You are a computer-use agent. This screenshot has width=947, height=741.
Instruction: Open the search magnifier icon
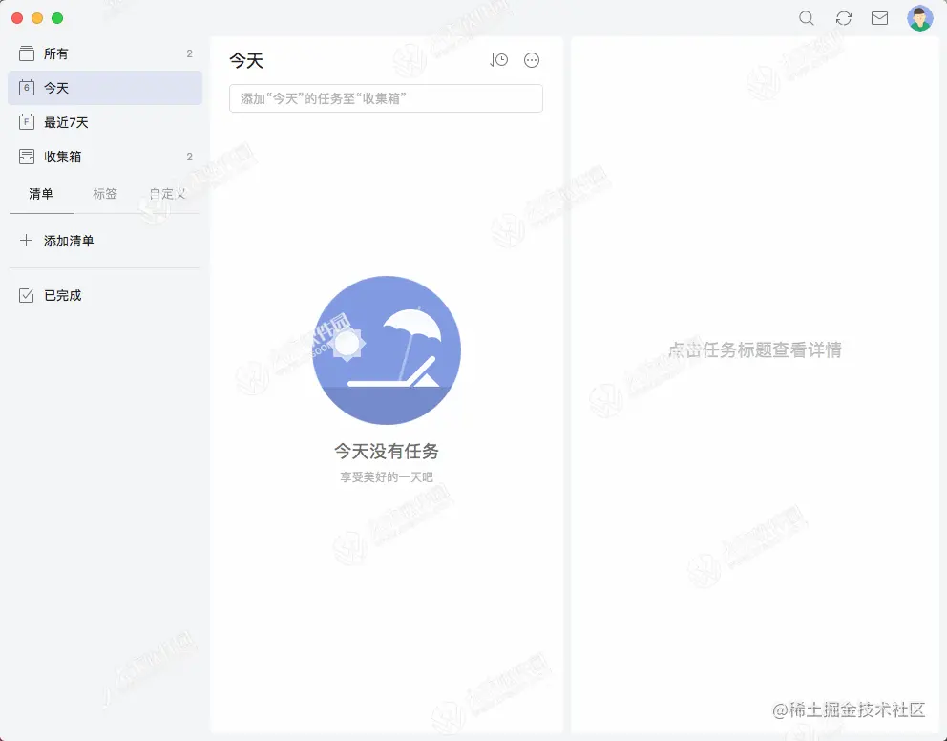807,18
